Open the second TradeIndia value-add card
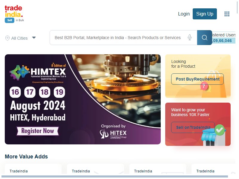Viewport: 239px width, 179px height. [95, 169]
